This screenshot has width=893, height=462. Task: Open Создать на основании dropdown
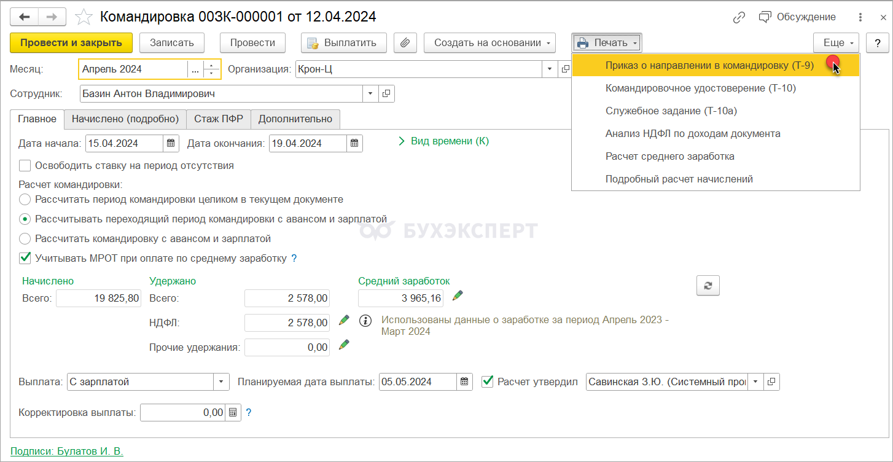(x=489, y=43)
